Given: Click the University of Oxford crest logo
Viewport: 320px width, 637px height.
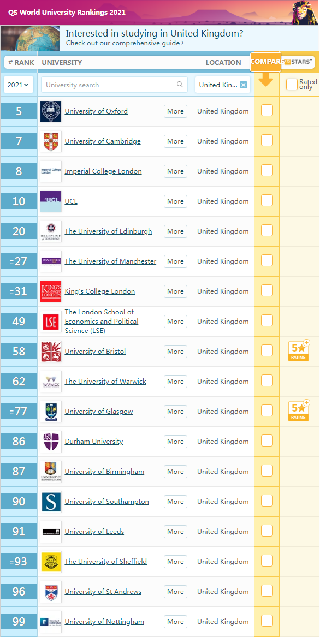Looking at the screenshot, I should (x=51, y=111).
